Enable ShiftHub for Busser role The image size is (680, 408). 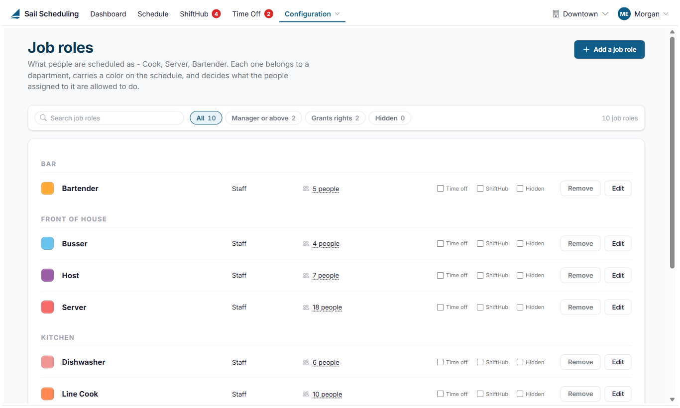click(480, 244)
